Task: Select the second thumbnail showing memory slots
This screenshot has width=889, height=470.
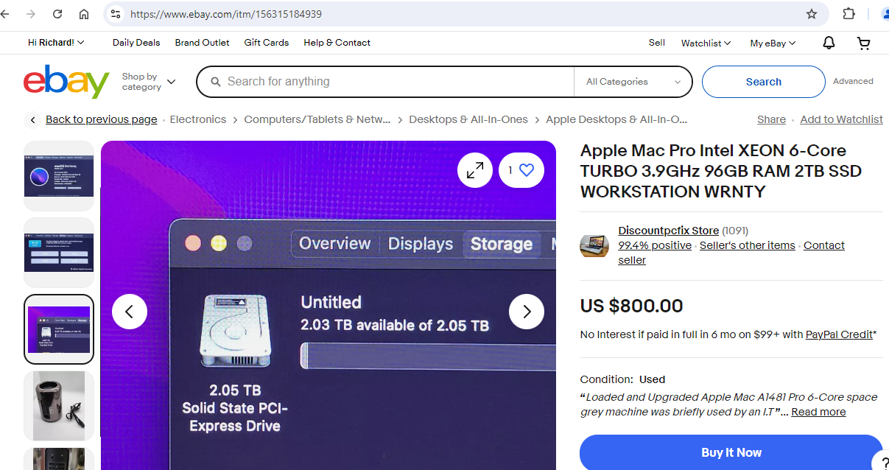Action: coord(59,253)
